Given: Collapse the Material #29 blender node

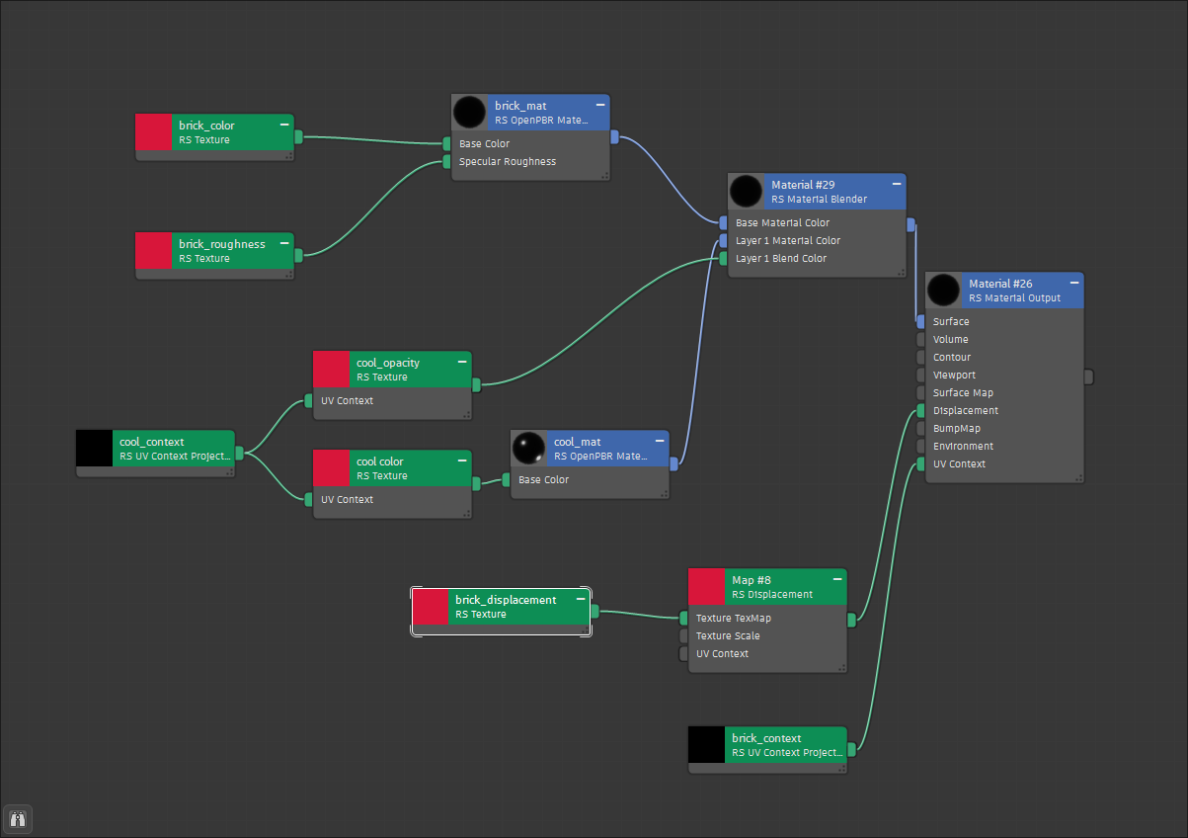Looking at the screenshot, I should point(897,184).
